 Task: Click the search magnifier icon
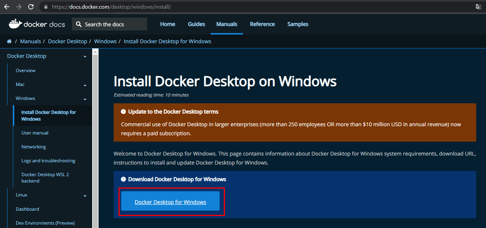[x=79, y=24]
